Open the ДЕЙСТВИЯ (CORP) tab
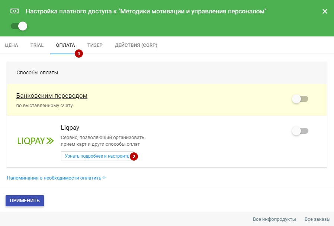This screenshot has width=334, height=226. pos(136,45)
